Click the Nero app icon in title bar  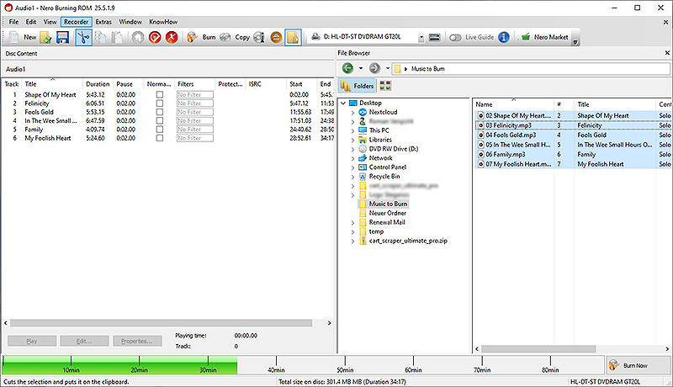(8, 8)
